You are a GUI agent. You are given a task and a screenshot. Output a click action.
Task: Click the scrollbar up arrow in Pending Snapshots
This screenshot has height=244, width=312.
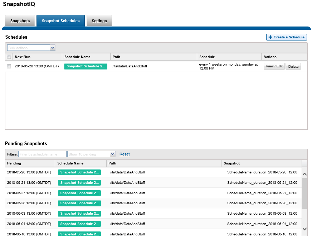tap(304, 173)
